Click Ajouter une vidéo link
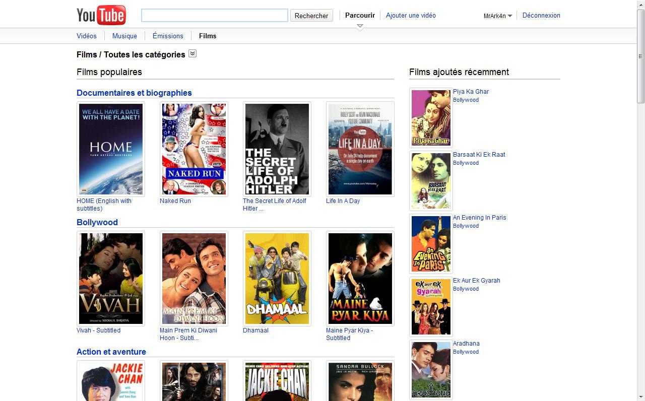The width and height of the screenshot is (645, 401). click(x=411, y=15)
